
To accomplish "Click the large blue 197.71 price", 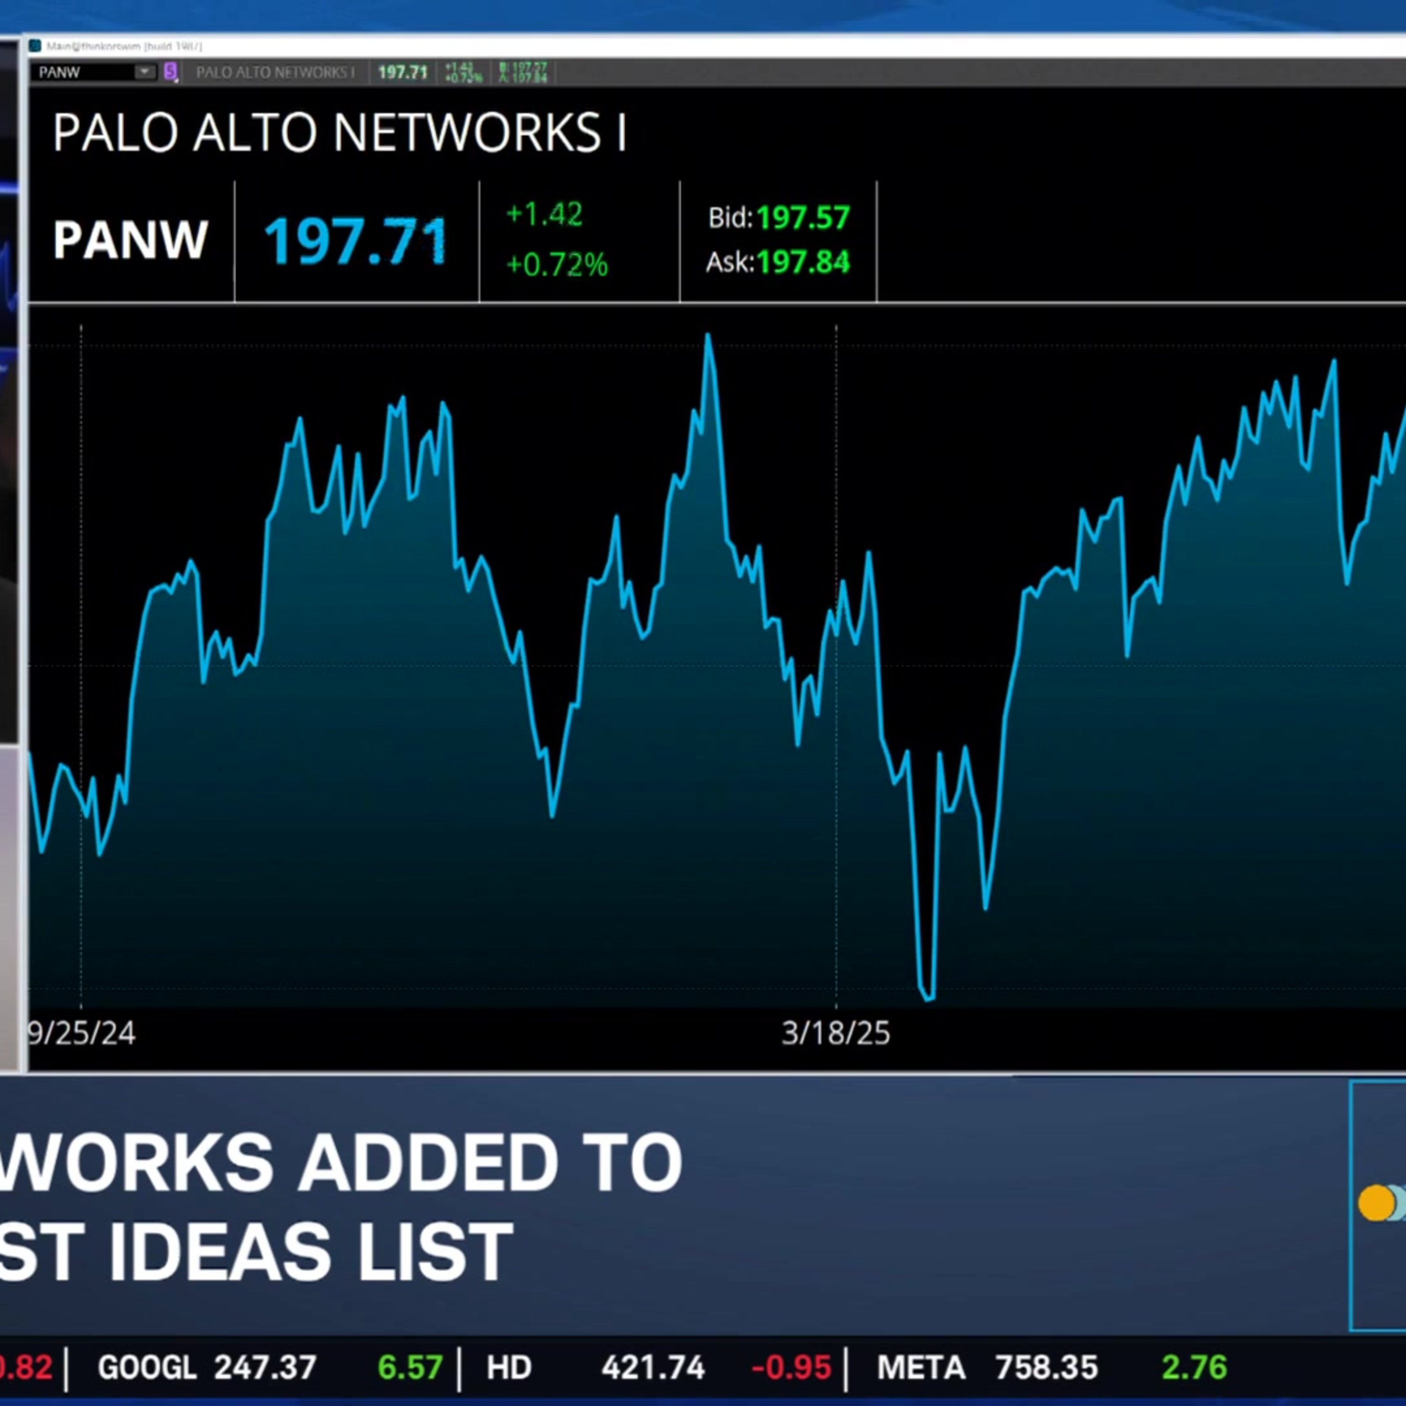I will pos(356,242).
